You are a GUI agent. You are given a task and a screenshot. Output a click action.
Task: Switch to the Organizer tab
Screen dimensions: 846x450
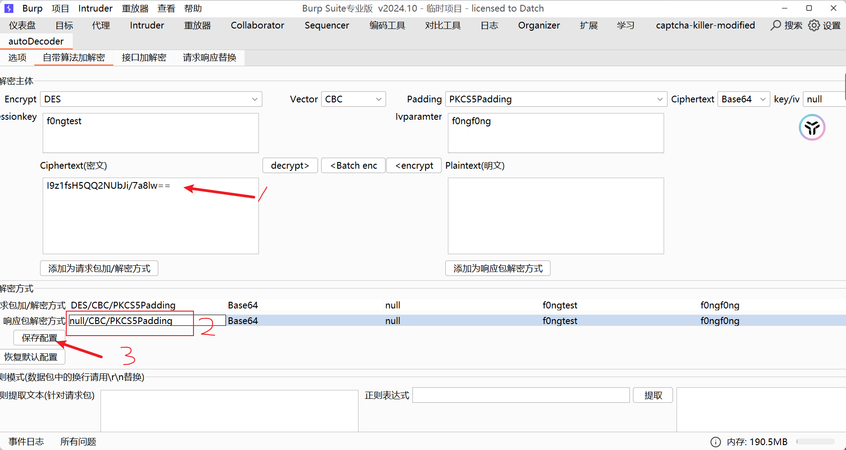point(539,25)
